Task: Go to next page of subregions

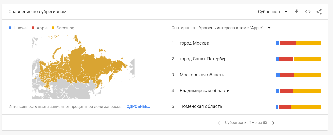Action: point(273,123)
